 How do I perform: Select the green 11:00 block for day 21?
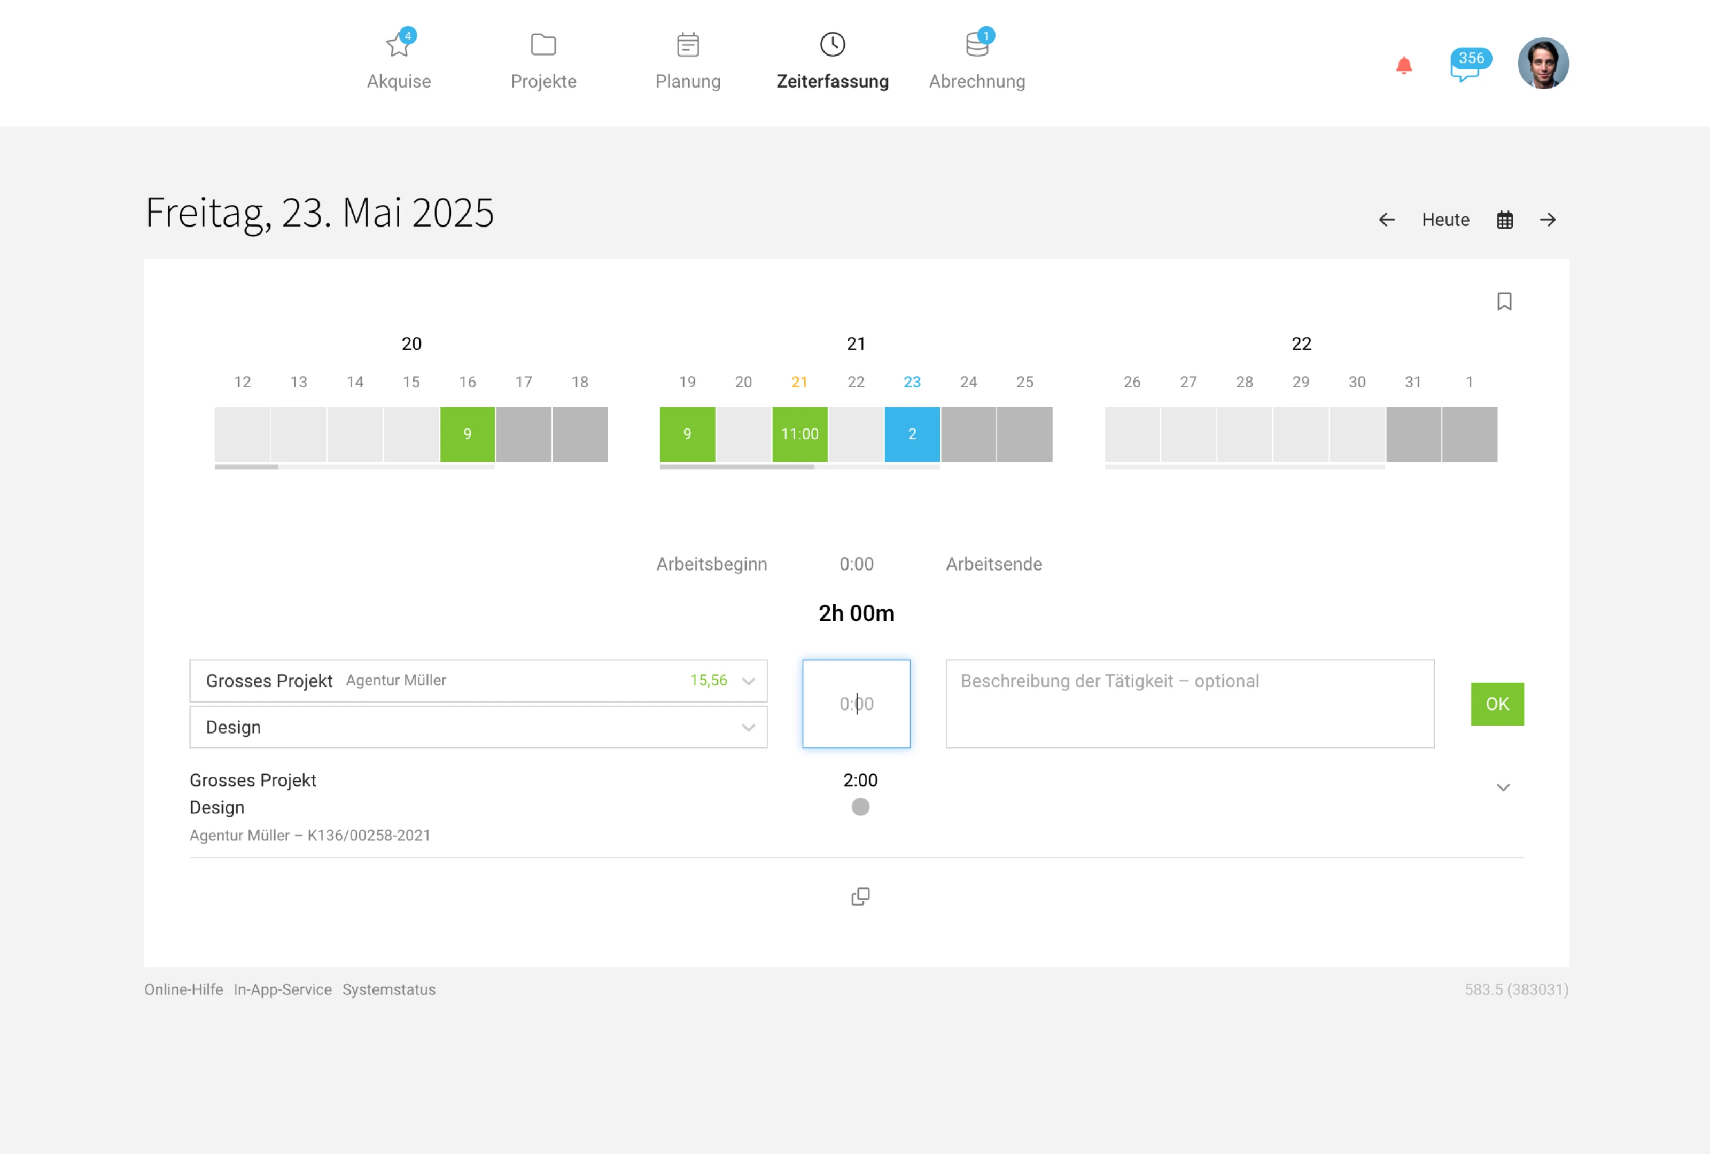(x=799, y=434)
